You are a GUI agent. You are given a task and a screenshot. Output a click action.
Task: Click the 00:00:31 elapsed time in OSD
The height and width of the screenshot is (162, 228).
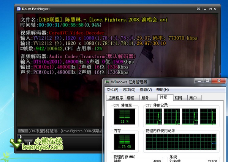point(49,25)
